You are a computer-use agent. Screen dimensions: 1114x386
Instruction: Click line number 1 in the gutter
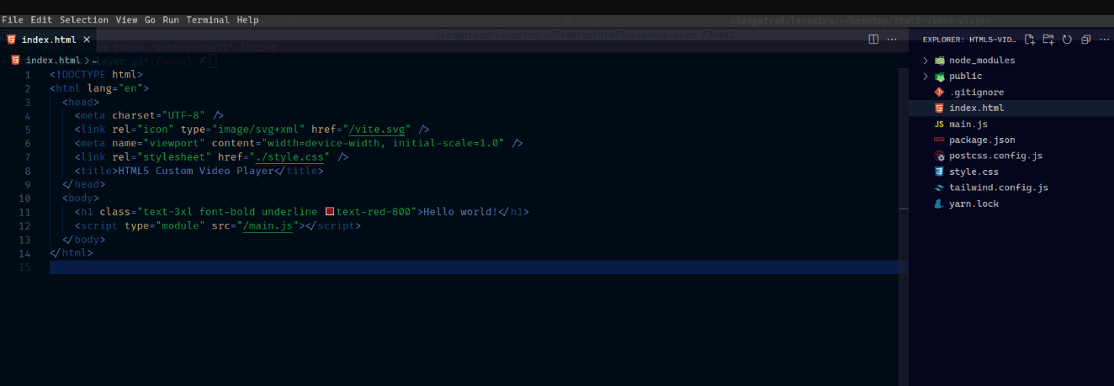pyautogui.click(x=28, y=75)
